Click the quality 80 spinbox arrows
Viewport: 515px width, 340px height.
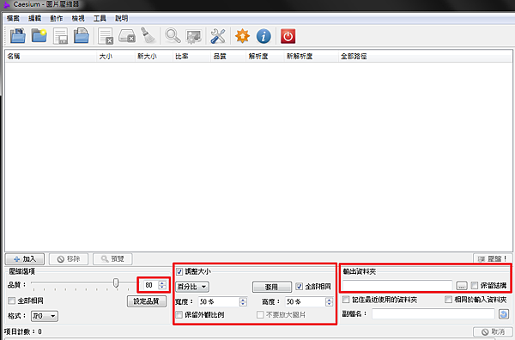(x=162, y=285)
